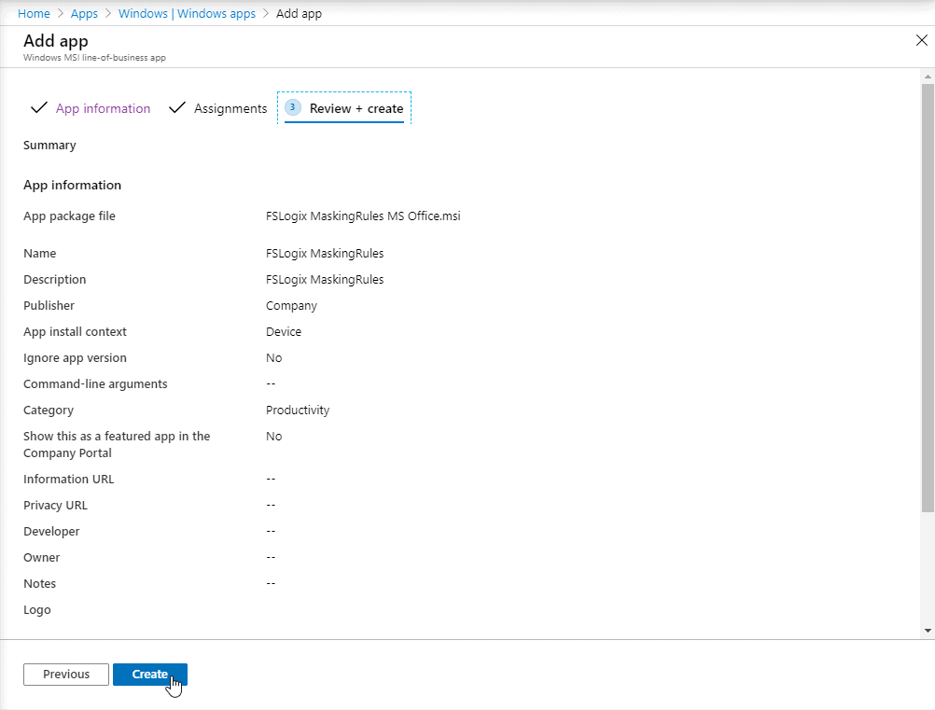Click checkmark icon beside Assignments
This screenshot has height=710, width=935.
click(x=177, y=108)
